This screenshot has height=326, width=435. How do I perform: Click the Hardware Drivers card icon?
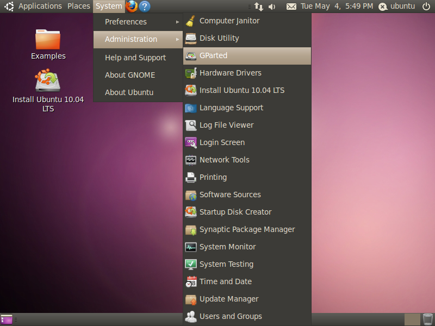click(x=191, y=73)
